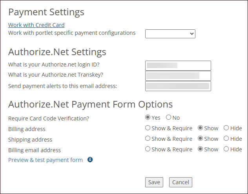The width and height of the screenshot is (248, 194).
Task: Set Billing email address to Show
Action: 201,149
